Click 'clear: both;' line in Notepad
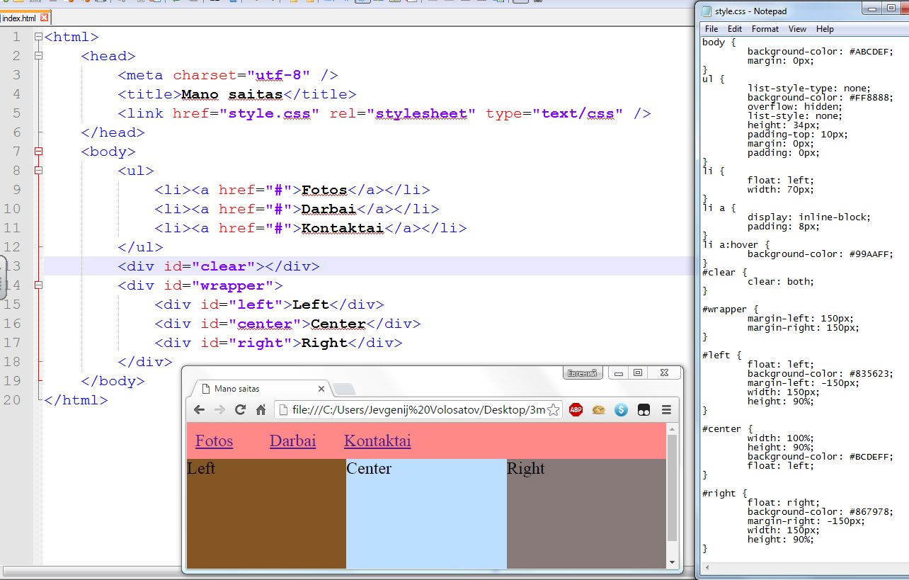This screenshot has height=580, width=909. coord(781,282)
